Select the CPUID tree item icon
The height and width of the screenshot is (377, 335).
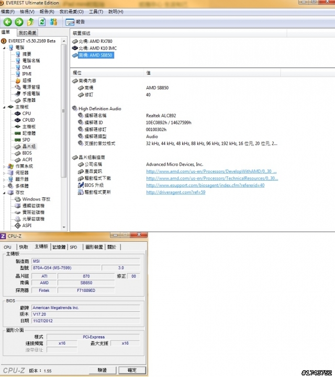coord(18,120)
